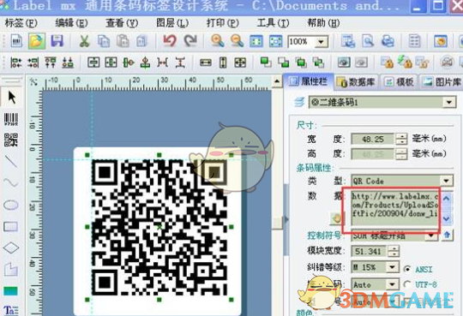Open the 工具(T) menu

pyautogui.click(x=274, y=23)
